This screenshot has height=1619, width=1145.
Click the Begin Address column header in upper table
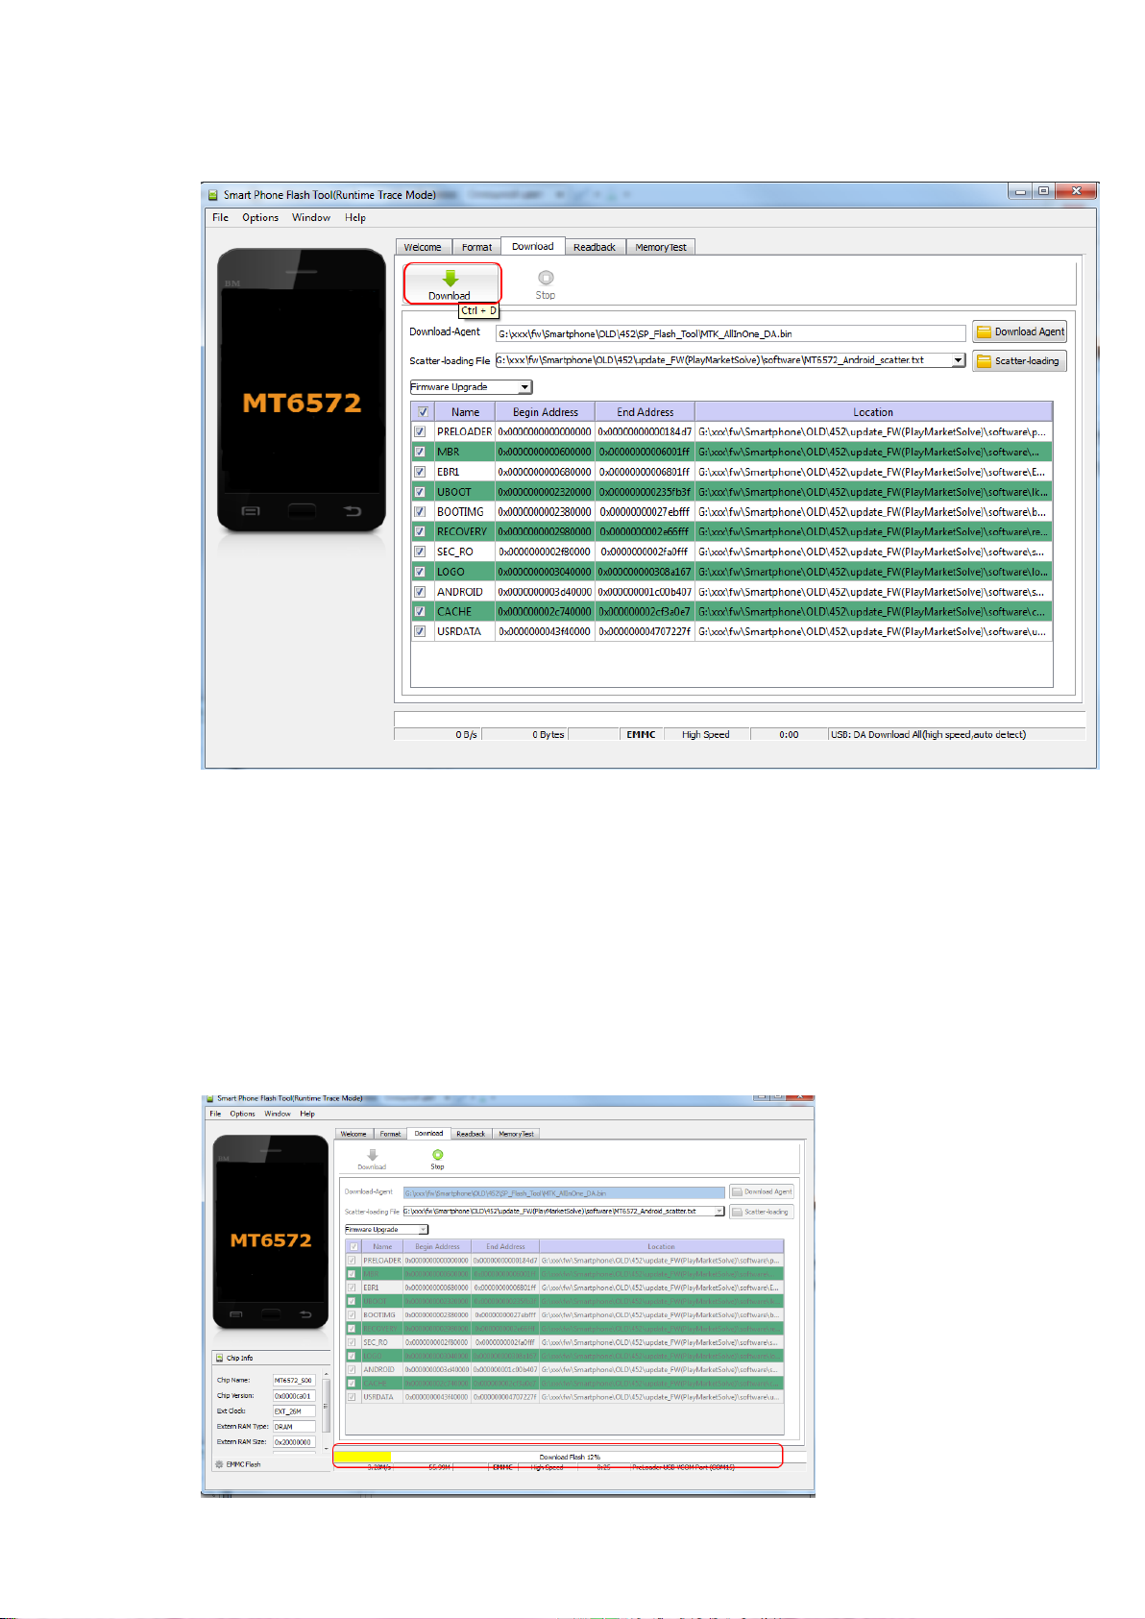[x=546, y=412]
